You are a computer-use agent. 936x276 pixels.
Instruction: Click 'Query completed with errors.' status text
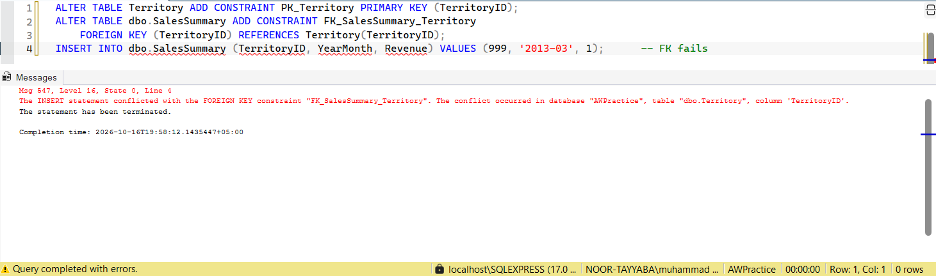(75, 270)
